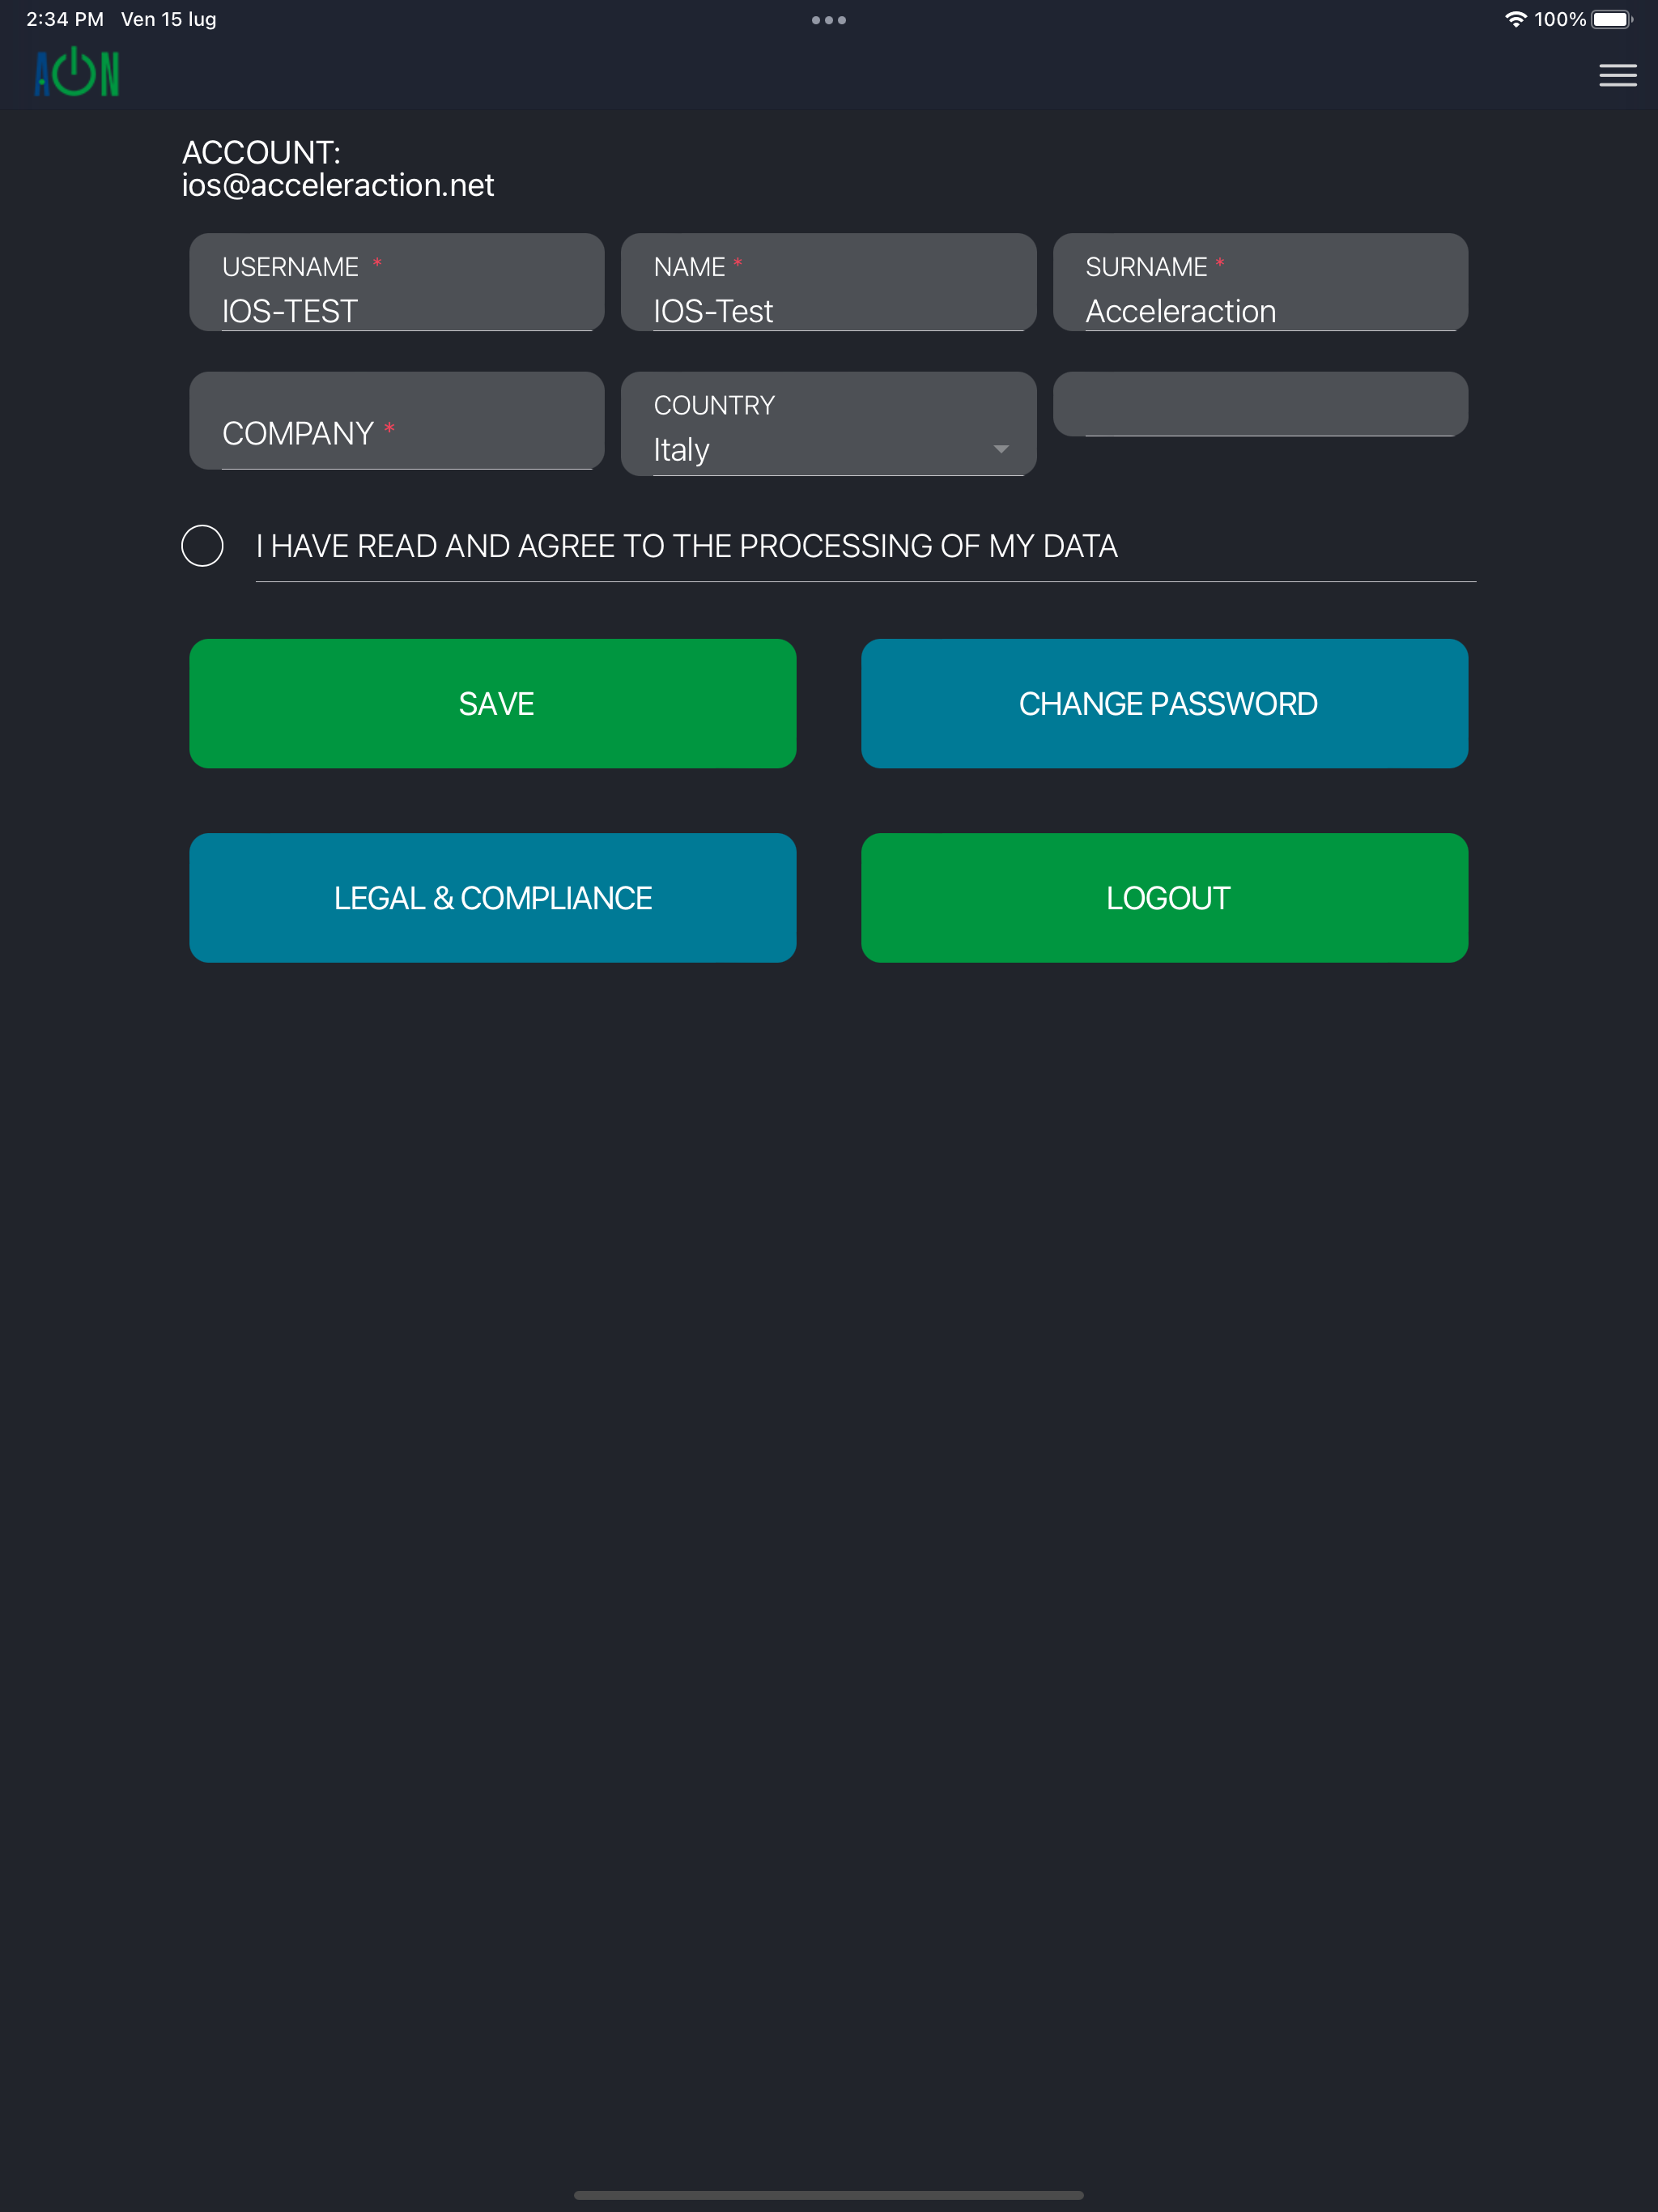This screenshot has height=2212, width=1658.
Task: Focus the Company input field
Action: [x=397, y=421]
